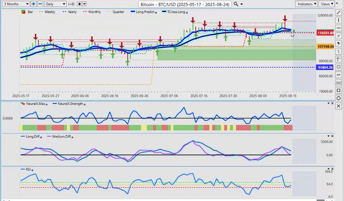Select the trend line drawing tool
Viewport: 344px width, 201px height.
pyautogui.click(x=339, y=12)
